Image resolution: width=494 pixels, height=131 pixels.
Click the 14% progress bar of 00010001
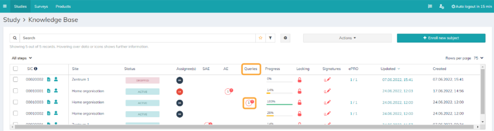coord(279,93)
